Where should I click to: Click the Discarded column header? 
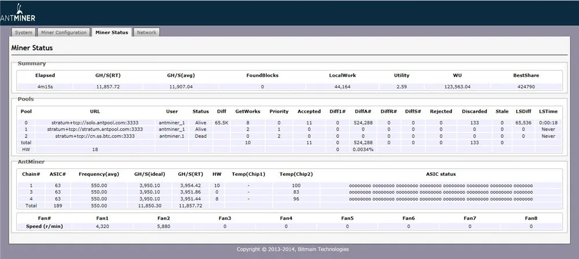(474, 111)
